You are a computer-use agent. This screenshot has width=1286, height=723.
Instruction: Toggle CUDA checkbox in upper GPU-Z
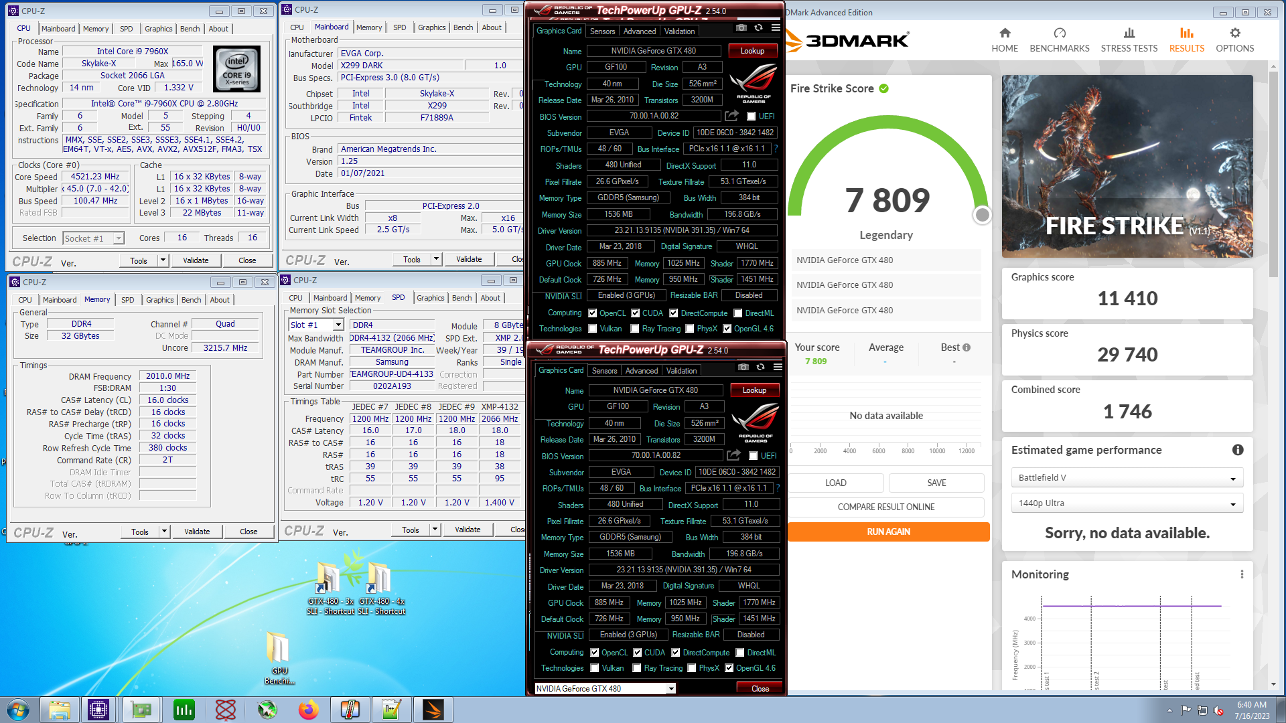(x=635, y=313)
